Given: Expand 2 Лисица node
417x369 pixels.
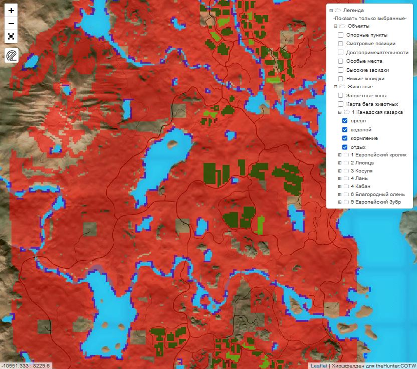Looking at the screenshot, I should 340,163.
